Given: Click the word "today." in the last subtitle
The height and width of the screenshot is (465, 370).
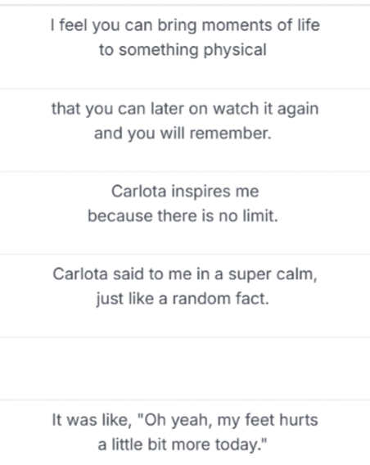Looking at the screenshot, I should point(241,445).
